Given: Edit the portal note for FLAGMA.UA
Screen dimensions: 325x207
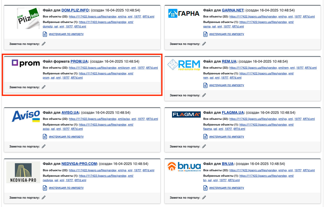Looking at the screenshot, I should [x=204, y=146].
